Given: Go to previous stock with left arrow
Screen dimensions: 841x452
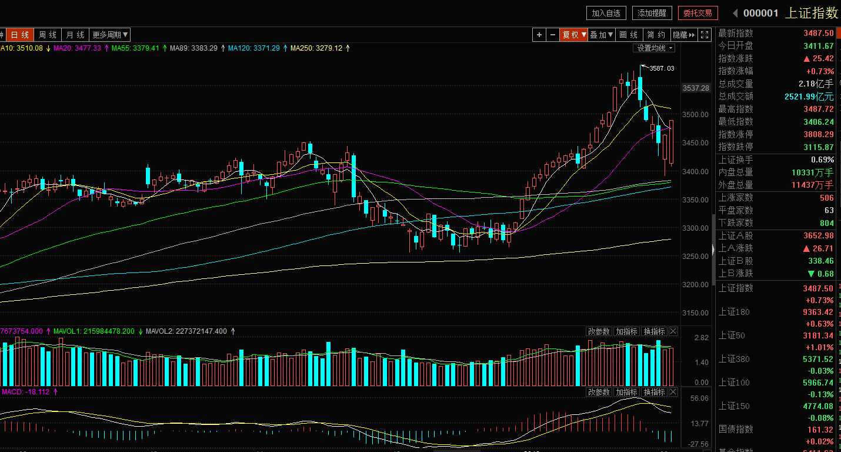Looking at the screenshot, I should [x=735, y=13].
